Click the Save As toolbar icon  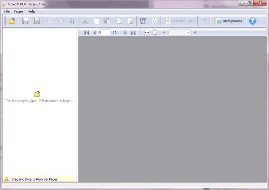[36, 21]
